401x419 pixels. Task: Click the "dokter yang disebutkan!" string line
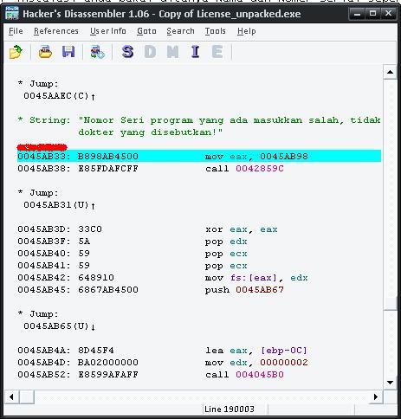[151, 132]
